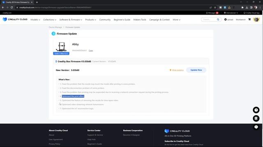Open the user avatar menu
263x147 pixels.
click(x=256, y=20)
